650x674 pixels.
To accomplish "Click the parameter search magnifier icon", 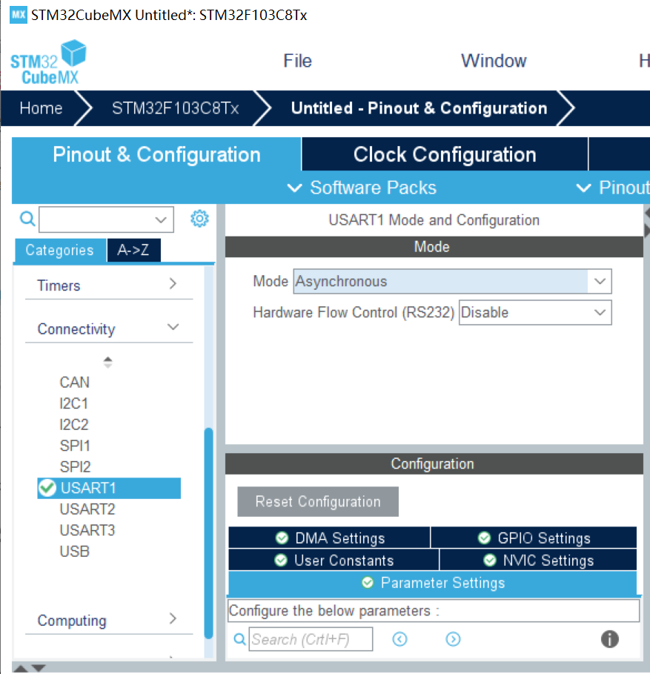I will pos(239,639).
